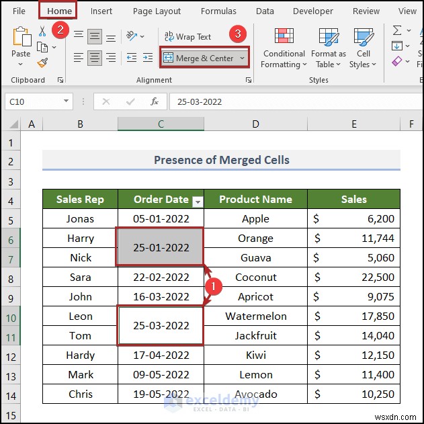Switch to the Home tab
Image resolution: width=424 pixels, height=424 pixels.
(59, 11)
